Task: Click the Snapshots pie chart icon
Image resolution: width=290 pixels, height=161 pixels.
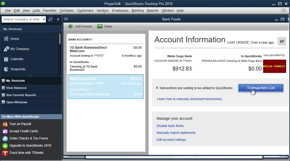Action: 6,69
